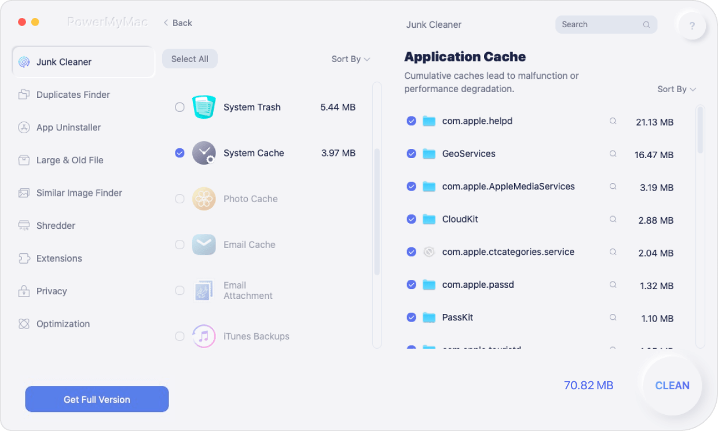Uncheck the PassKit checkbox

(x=411, y=317)
